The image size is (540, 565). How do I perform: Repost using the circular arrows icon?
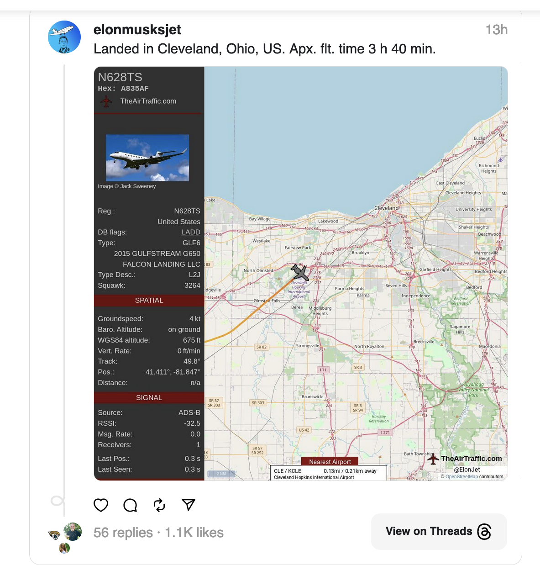[x=159, y=505]
